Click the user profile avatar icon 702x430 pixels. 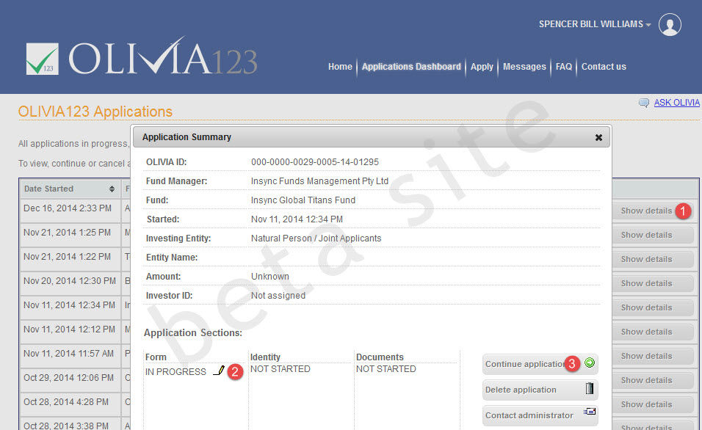(x=670, y=25)
